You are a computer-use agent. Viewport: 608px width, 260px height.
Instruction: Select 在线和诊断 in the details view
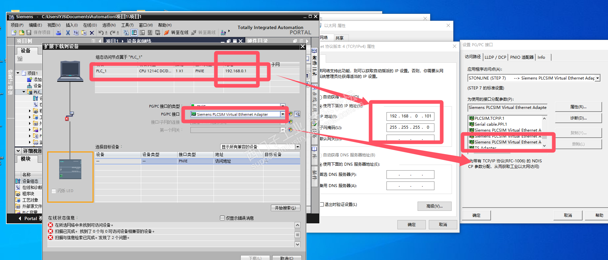coord(32,187)
